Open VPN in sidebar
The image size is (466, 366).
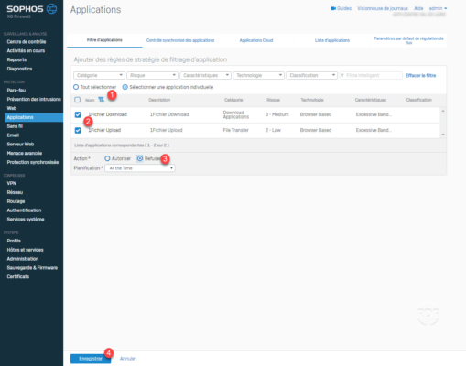12,183
